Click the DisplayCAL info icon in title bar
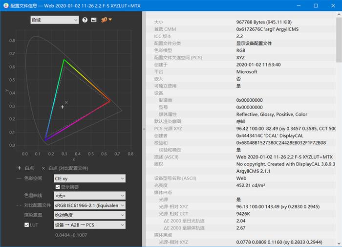This screenshot has height=247, width=342. 6,6
